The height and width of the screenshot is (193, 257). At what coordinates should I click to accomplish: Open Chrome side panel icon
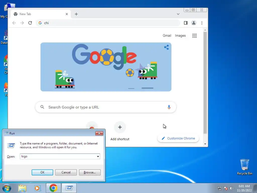click(x=185, y=23)
